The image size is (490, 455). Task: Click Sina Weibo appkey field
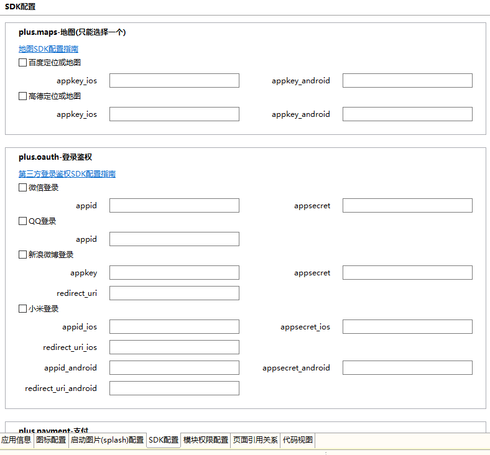pos(174,273)
